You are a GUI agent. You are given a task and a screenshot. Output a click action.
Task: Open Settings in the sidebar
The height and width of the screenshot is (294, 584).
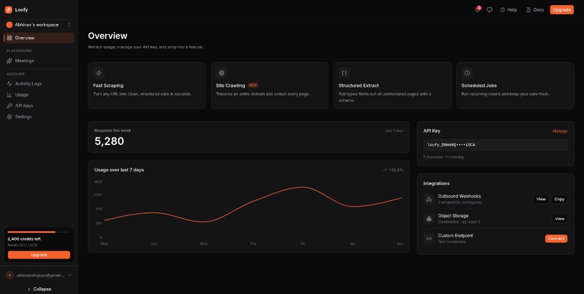point(39,116)
